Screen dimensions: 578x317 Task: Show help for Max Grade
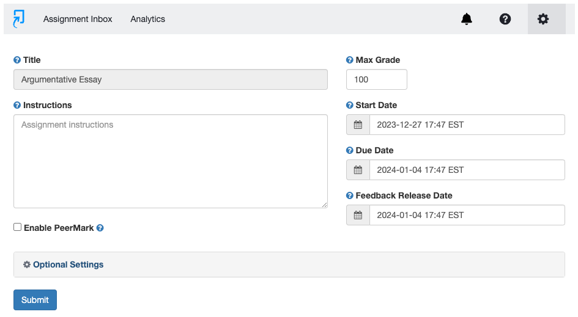[349, 60]
